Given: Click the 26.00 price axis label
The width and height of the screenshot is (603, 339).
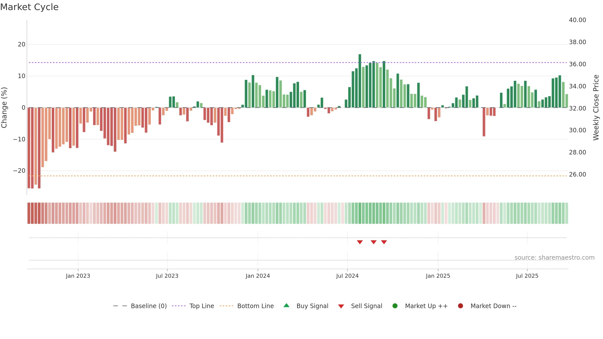Looking at the screenshot, I should tap(577, 175).
